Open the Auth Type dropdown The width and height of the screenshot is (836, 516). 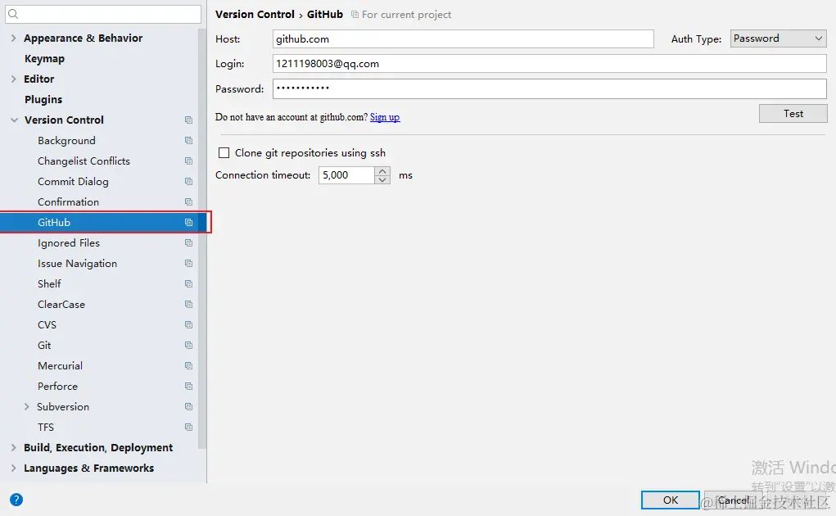778,38
